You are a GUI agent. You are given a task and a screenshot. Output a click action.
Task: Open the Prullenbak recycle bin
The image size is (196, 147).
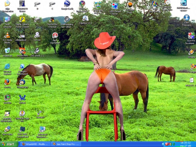tap(7, 51)
